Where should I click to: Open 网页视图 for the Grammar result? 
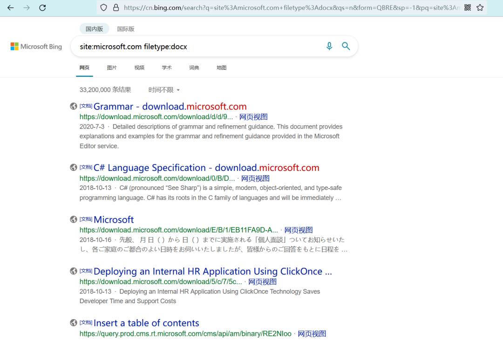point(253,117)
